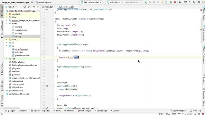Open the Logcat tool window
The image size is (206, 115).
click(x=10, y=111)
